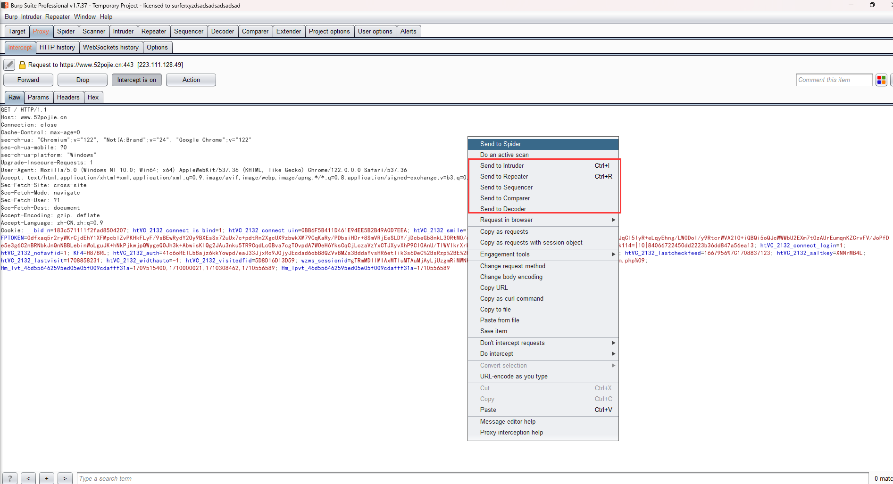Open the Sequencer tool tab
This screenshot has height=484, width=893.
click(x=189, y=32)
